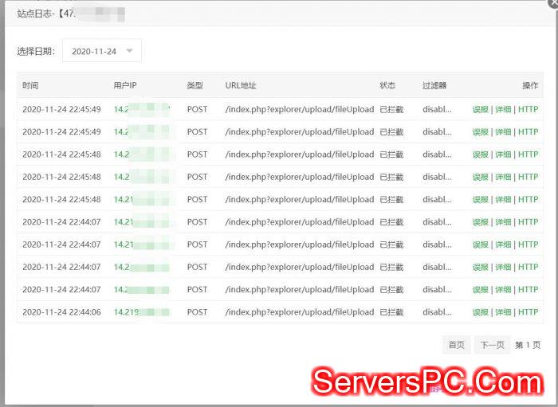Screen dimensions: 558x407
Task: Go to next page with 下一页
Action: [492, 345]
